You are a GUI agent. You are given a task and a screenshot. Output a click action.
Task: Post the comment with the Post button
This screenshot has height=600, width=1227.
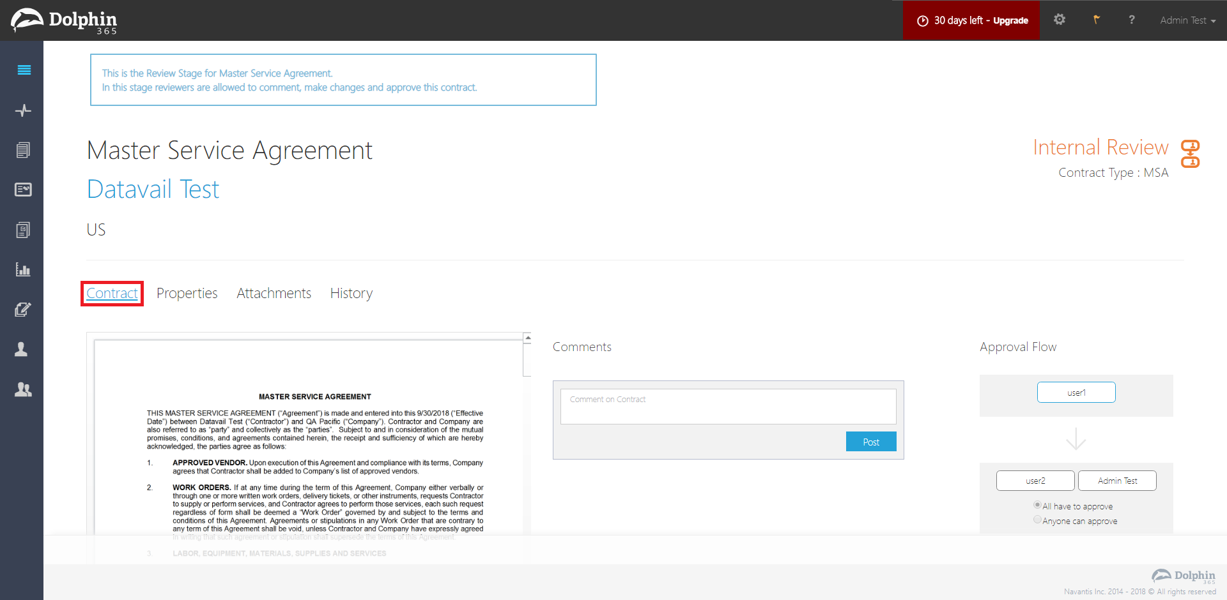pyautogui.click(x=871, y=442)
